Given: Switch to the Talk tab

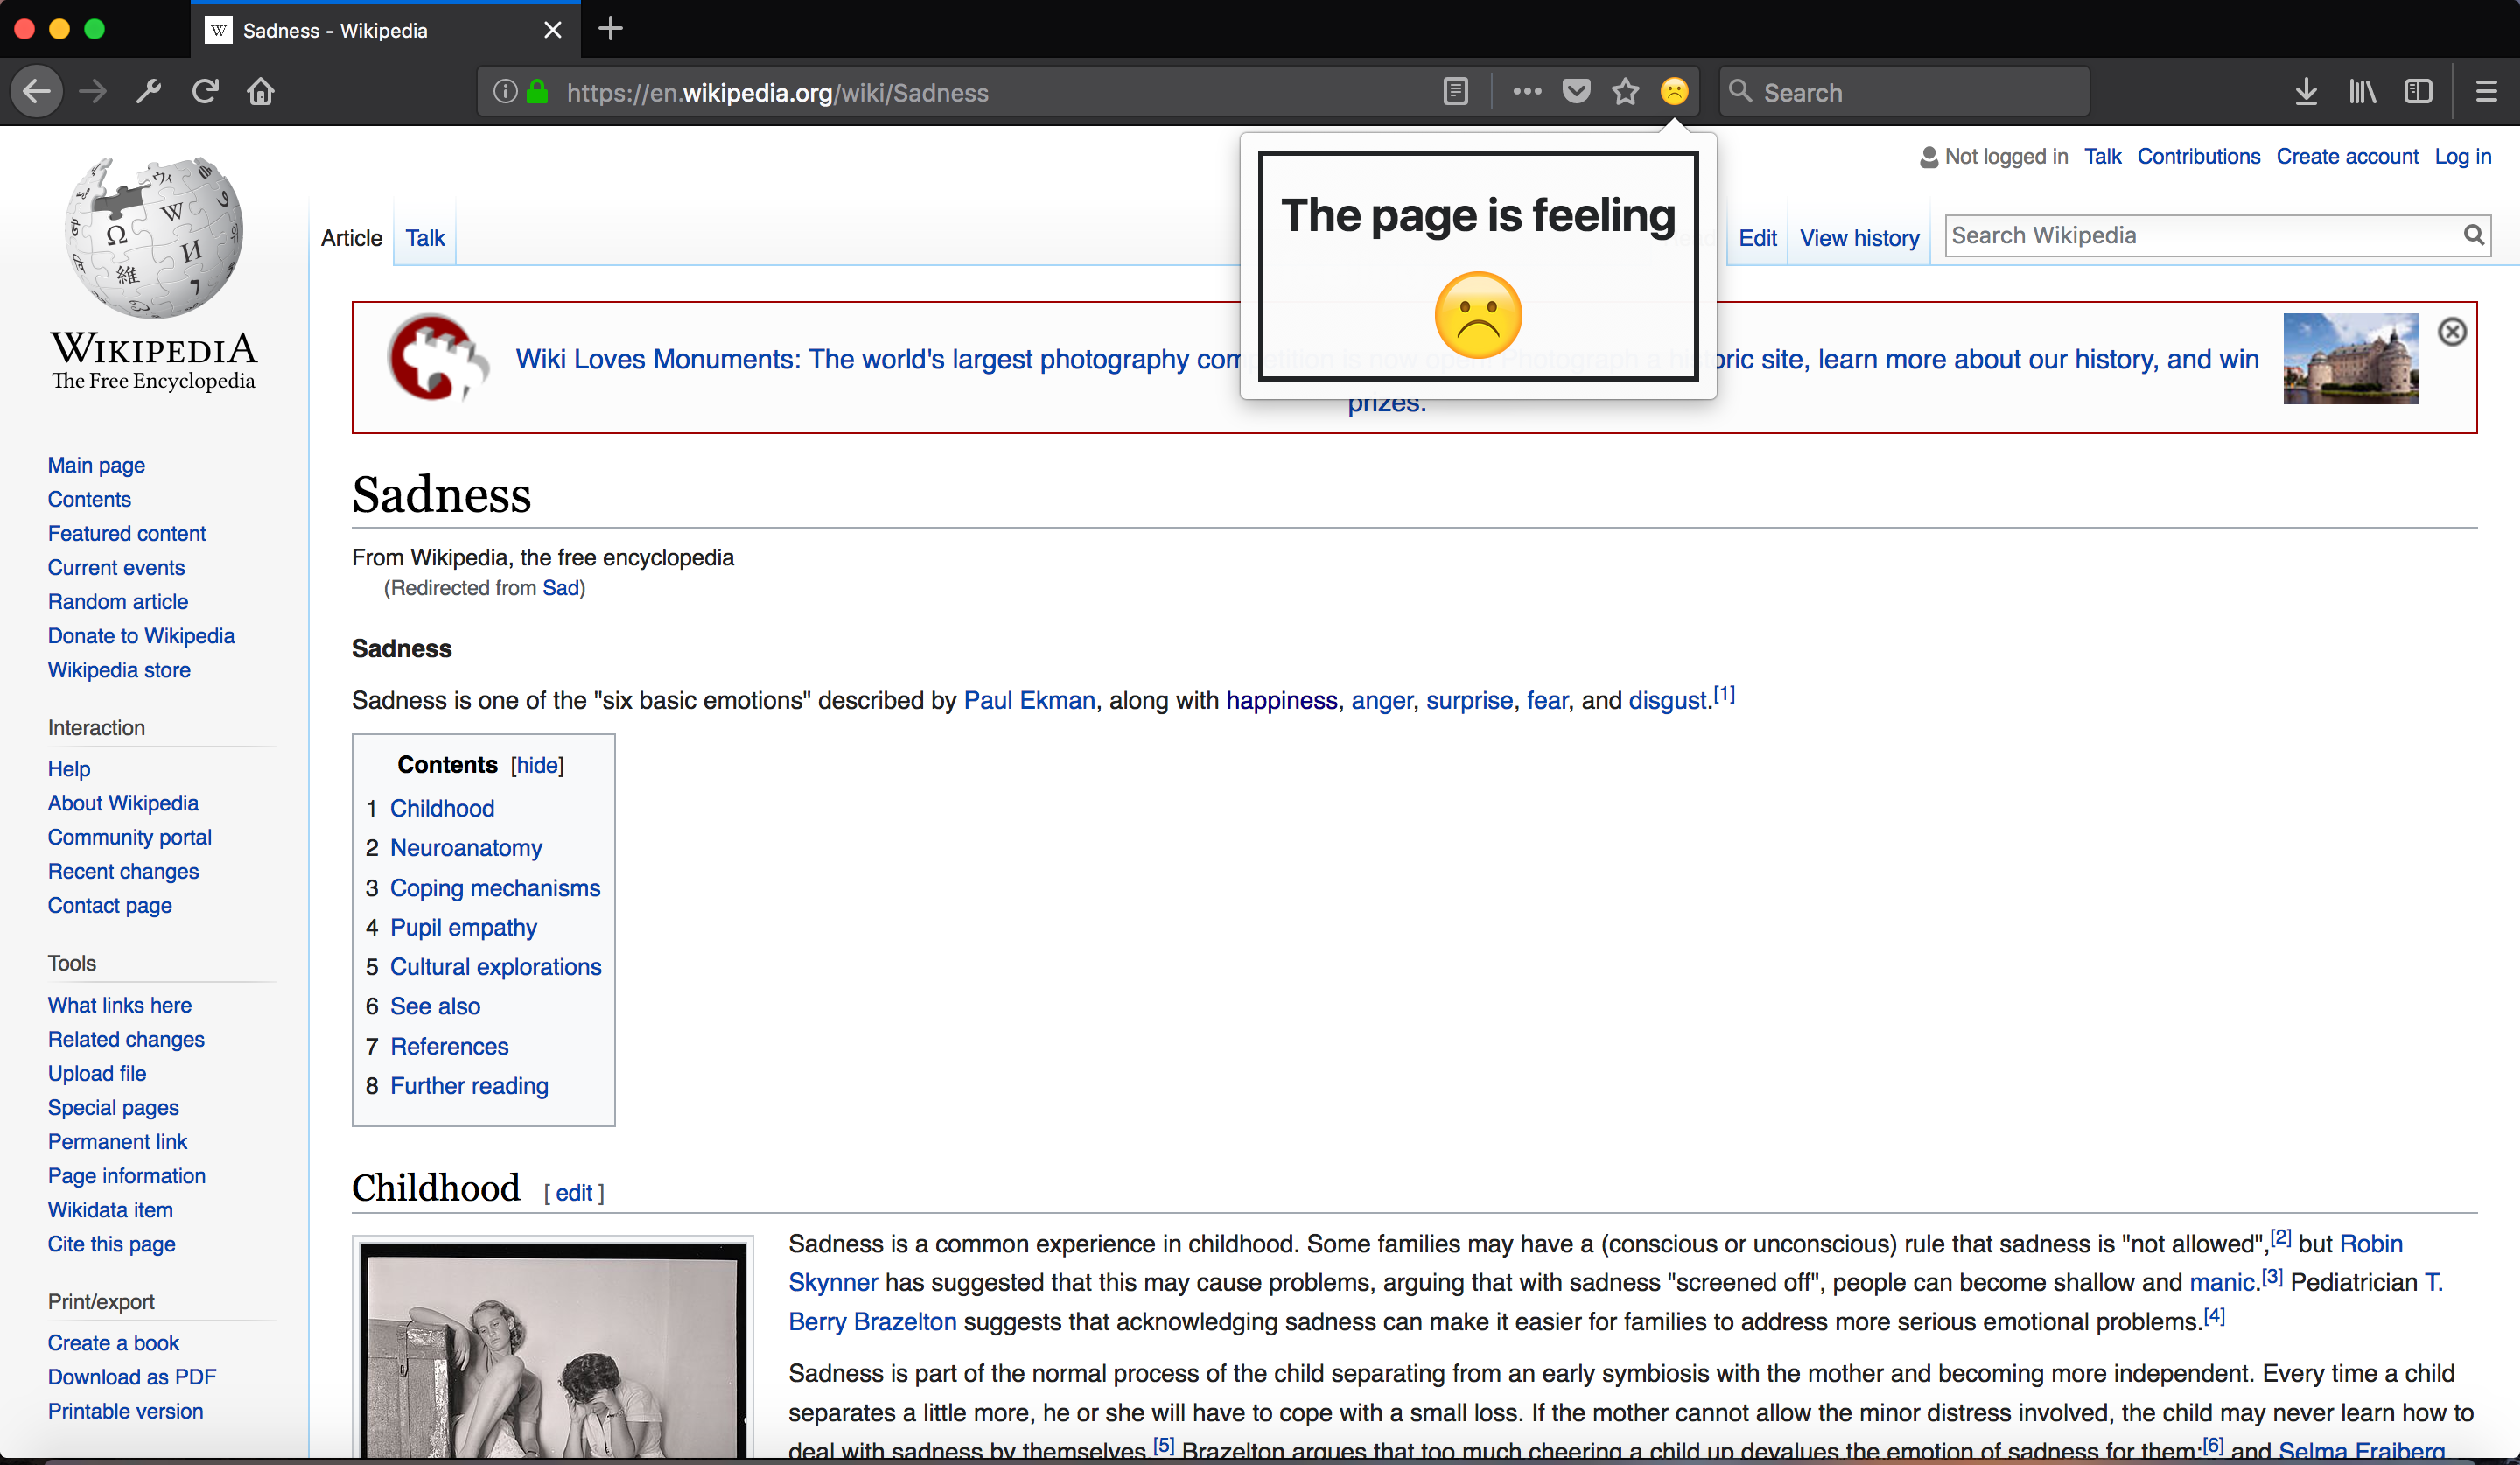Looking at the screenshot, I should pyautogui.click(x=424, y=238).
